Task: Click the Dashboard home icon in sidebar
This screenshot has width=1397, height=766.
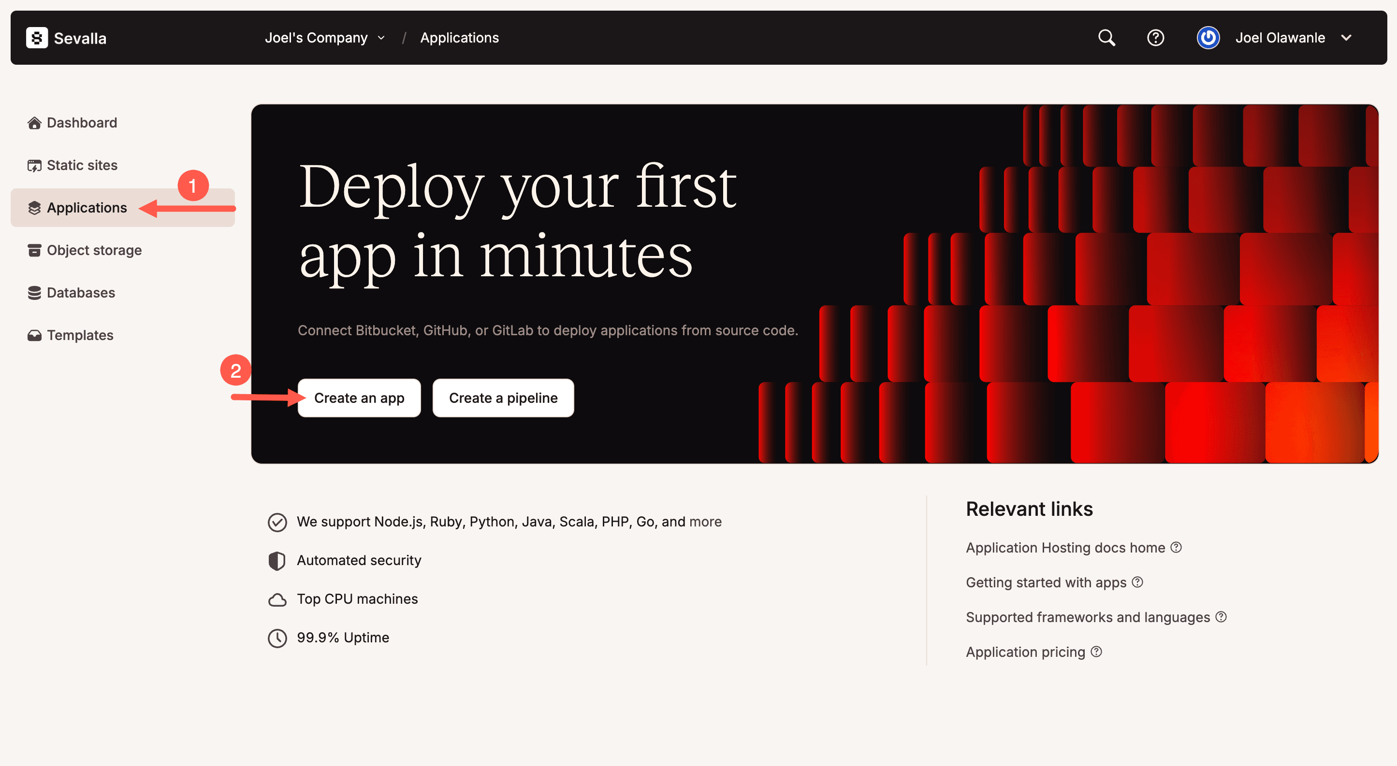Action: coord(34,122)
